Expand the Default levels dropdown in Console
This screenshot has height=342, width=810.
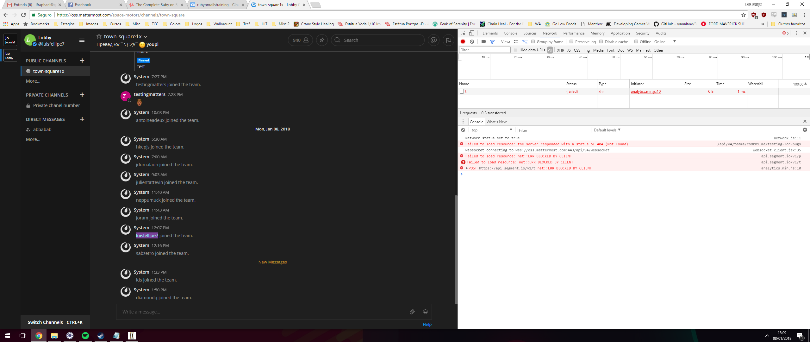click(x=606, y=130)
